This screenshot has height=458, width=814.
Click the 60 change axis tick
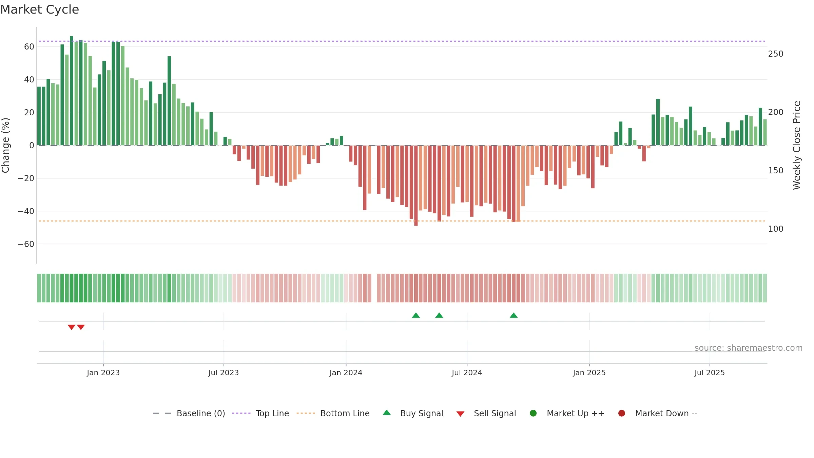click(29, 47)
